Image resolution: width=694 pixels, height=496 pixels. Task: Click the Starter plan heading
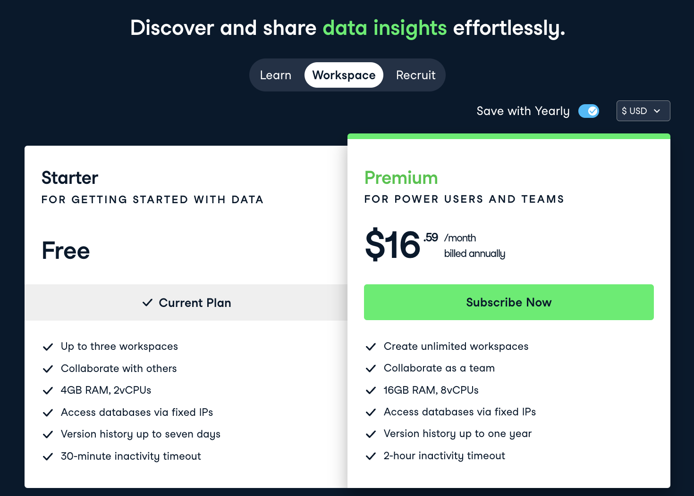click(70, 178)
